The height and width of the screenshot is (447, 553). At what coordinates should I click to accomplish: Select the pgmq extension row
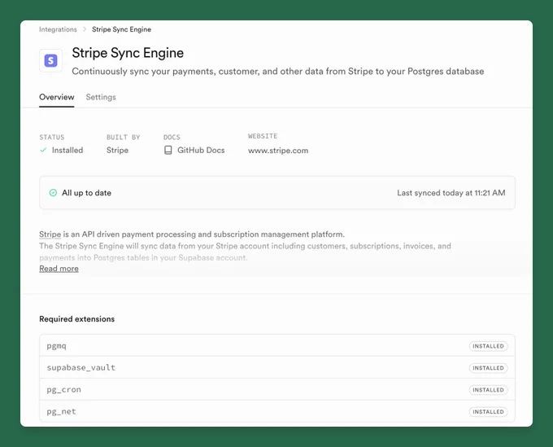pos(277,346)
